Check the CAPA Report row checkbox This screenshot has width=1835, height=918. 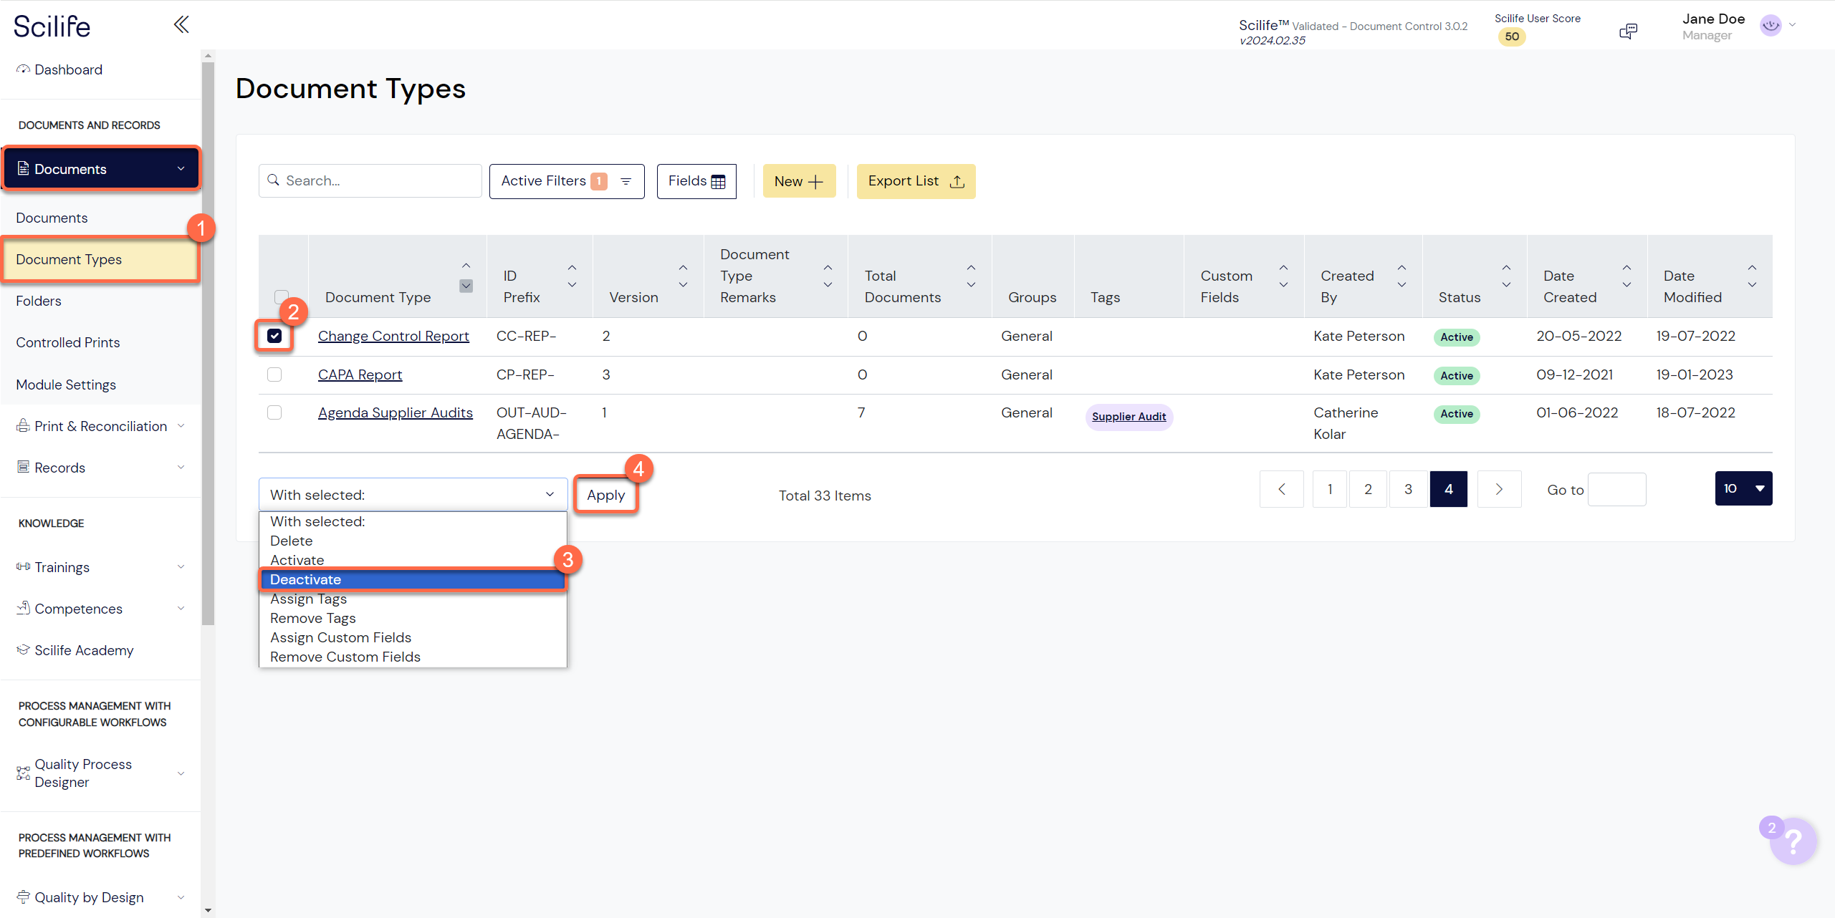pos(274,375)
